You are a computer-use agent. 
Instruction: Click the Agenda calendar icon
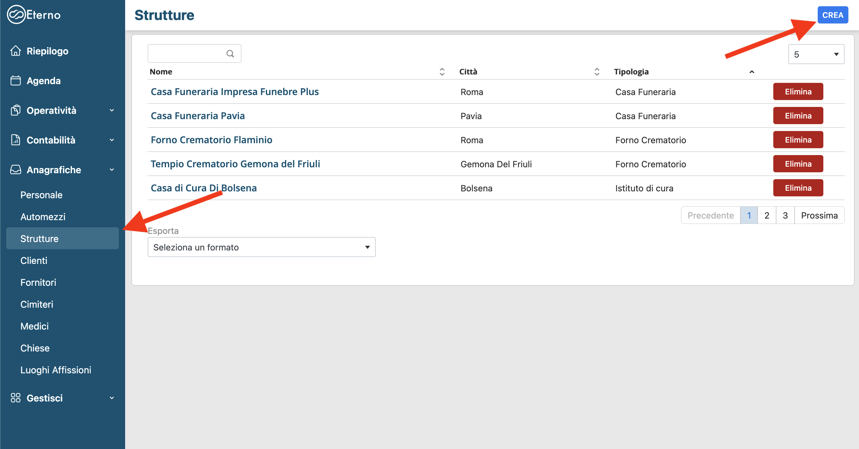click(15, 81)
